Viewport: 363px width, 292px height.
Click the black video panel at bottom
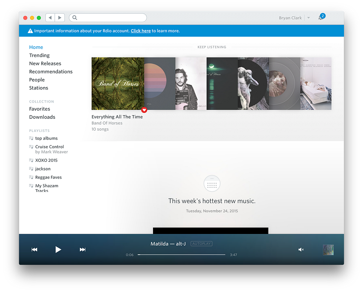coord(211,231)
